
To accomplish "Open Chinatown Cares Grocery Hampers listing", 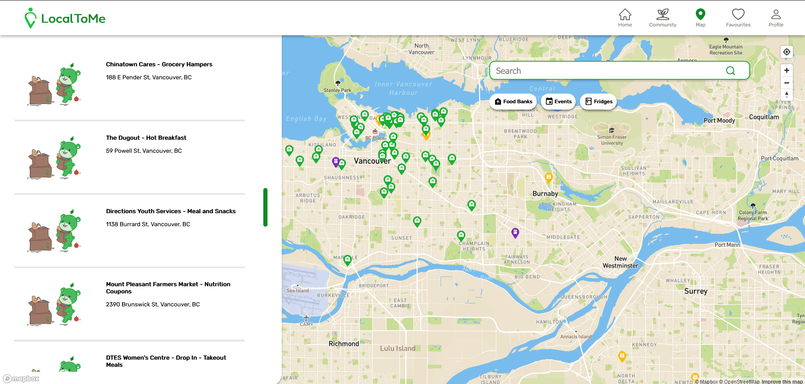I will tap(159, 64).
